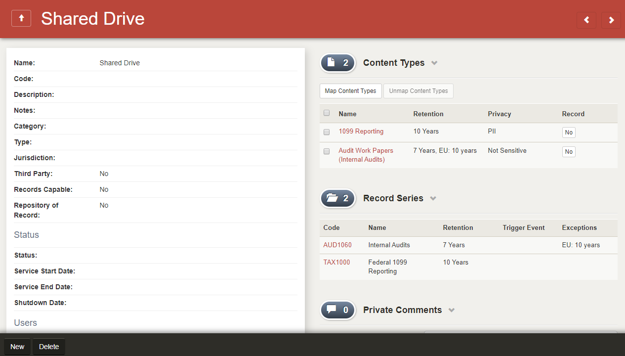
Task: Click Delete in the bottom toolbar
Action: point(49,347)
